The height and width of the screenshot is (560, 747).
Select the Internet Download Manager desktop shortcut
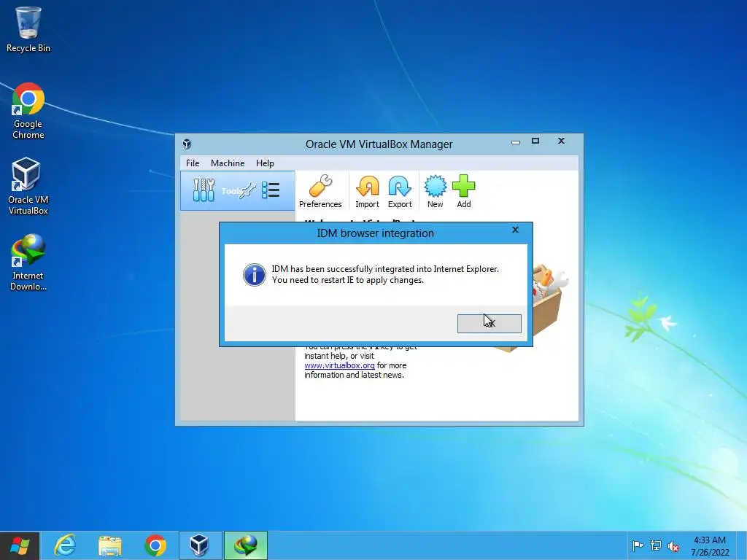click(x=28, y=262)
